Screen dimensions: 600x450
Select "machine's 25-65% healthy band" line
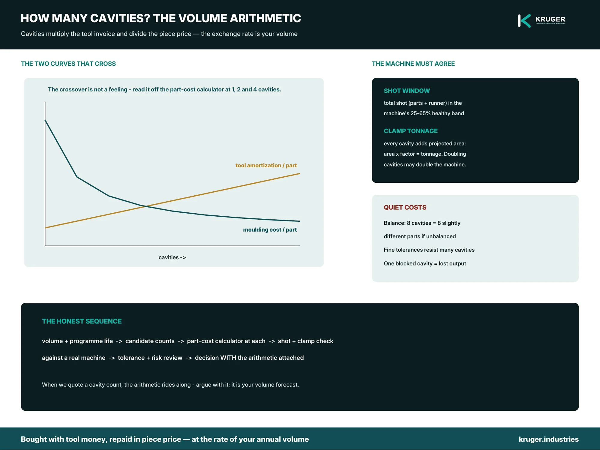(424, 113)
